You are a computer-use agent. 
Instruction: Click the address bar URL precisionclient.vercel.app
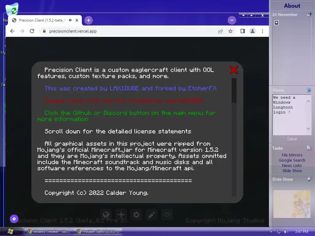(73, 31)
